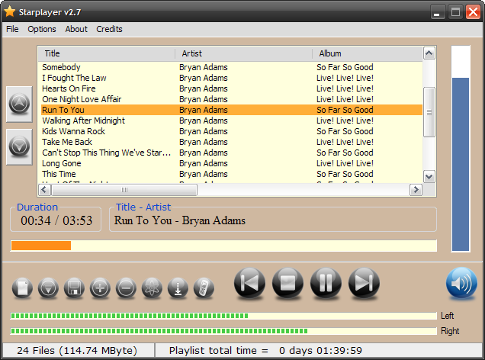The width and height of the screenshot is (485, 360).
Task: Click the playlist scroll down arrow
Action: coord(429,176)
